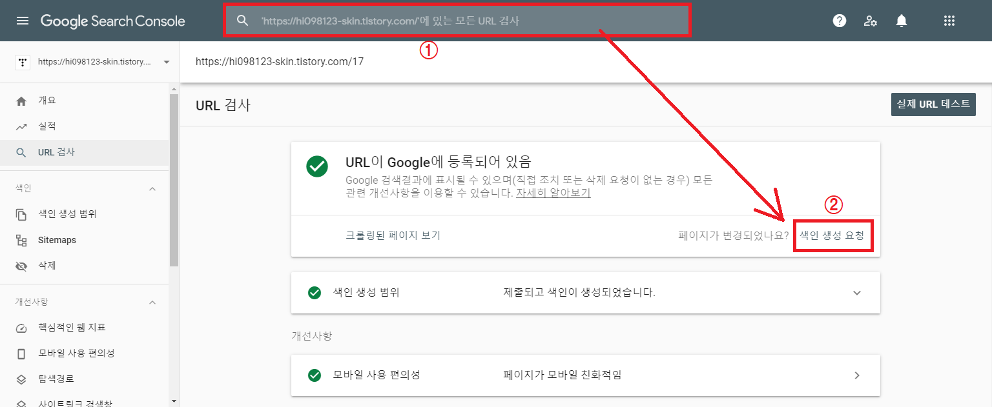
Task: Focus the URL inspection search field
Action: tap(457, 21)
